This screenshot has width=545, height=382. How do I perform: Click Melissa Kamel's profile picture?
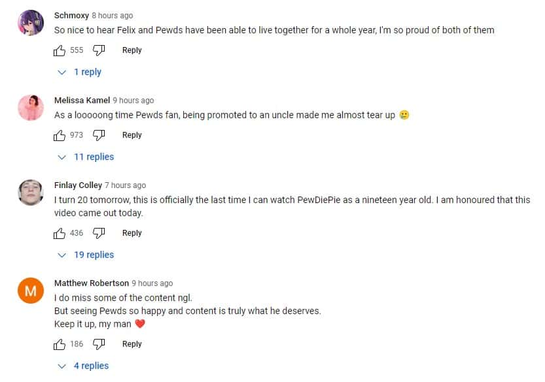30,108
